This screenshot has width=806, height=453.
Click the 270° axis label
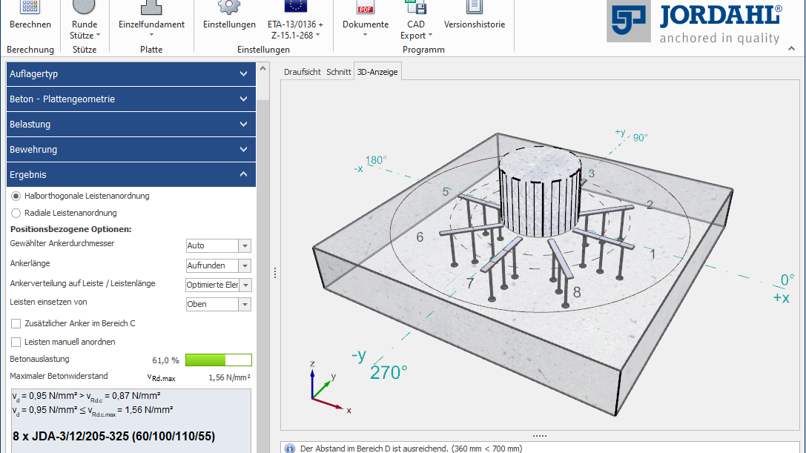coord(388,372)
